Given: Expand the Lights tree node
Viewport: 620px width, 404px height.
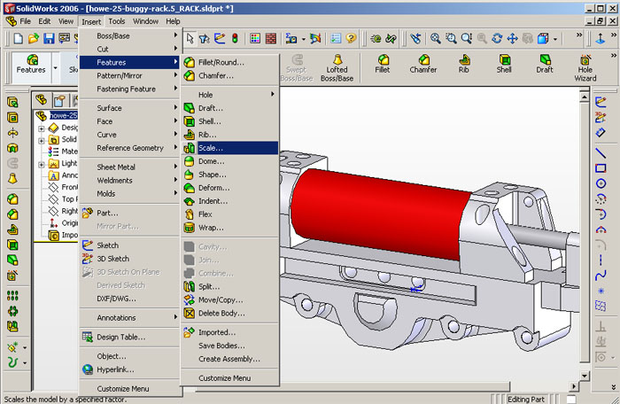Looking at the screenshot, I should pos(42,164).
